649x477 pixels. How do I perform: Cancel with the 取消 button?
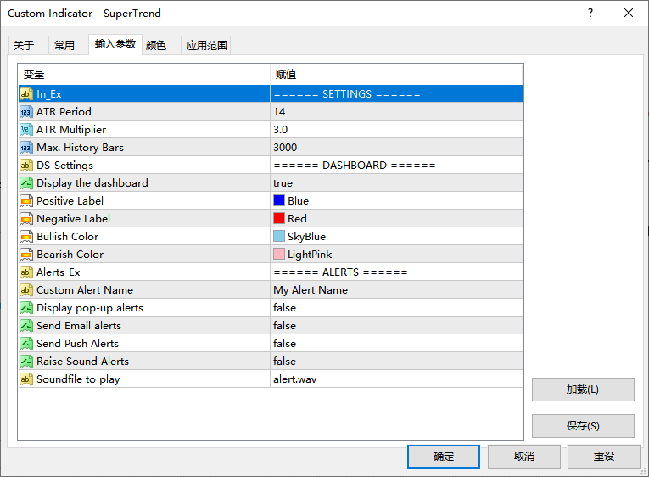524,457
